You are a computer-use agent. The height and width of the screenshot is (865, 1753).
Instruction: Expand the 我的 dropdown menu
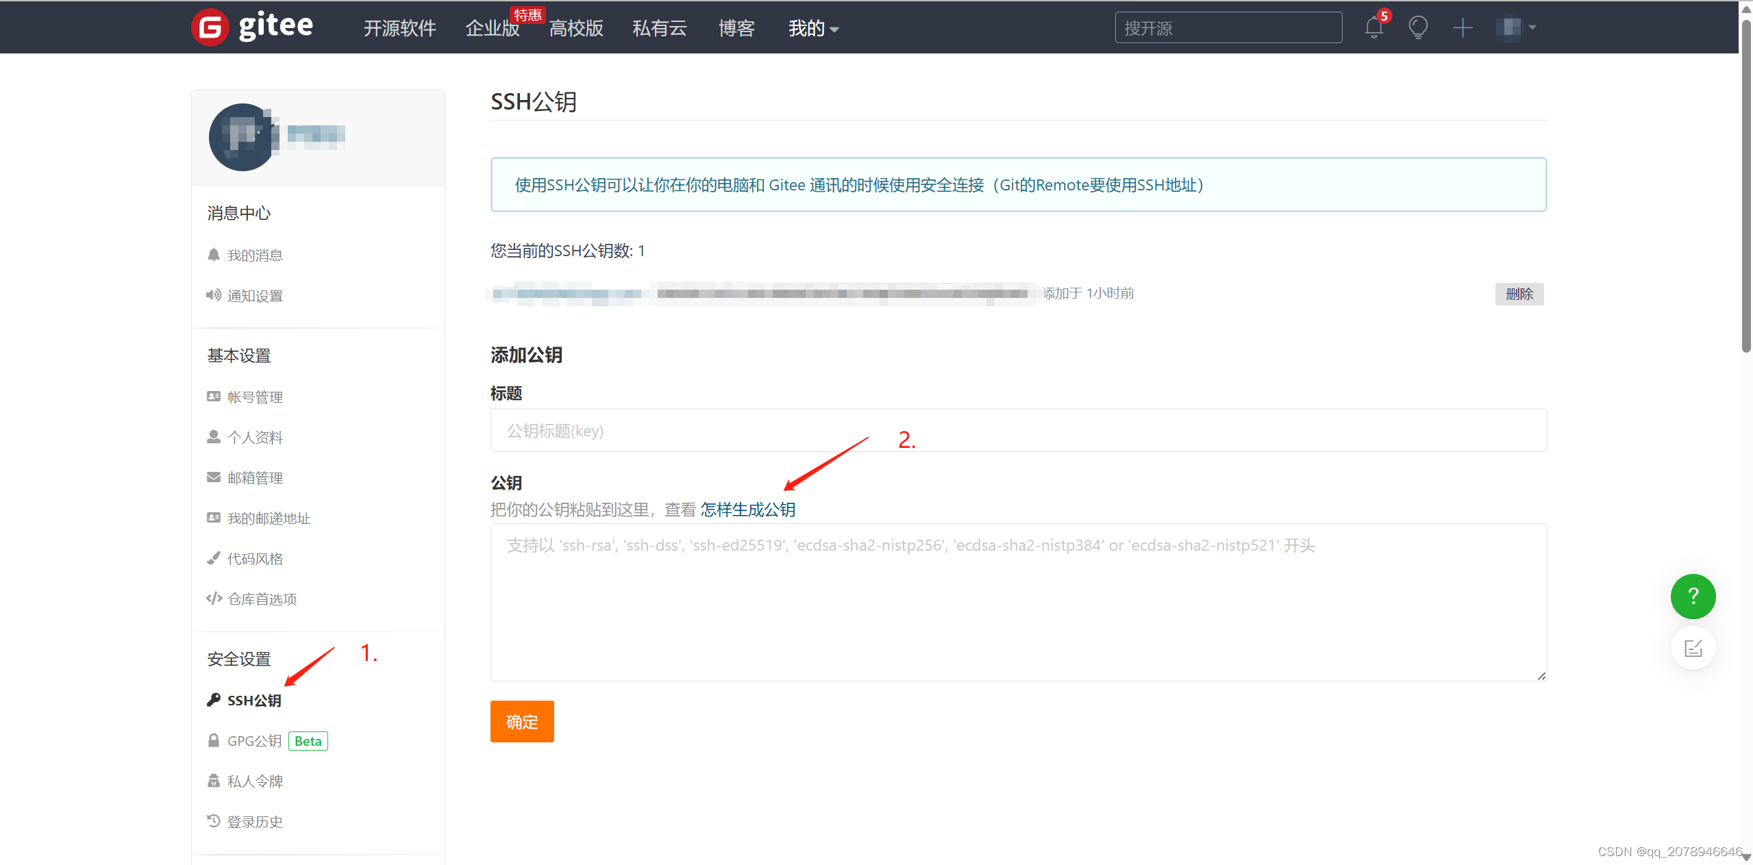tap(813, 28)
